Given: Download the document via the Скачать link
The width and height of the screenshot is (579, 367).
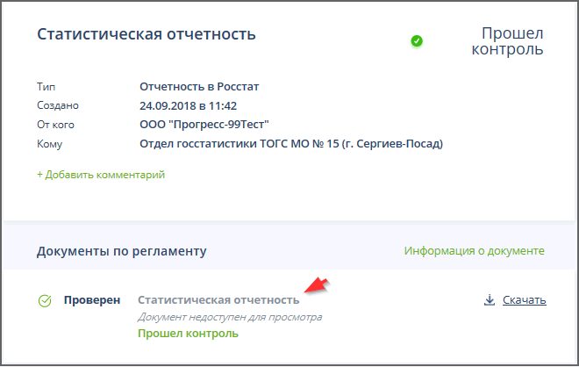Looking at the screenshot, I should click(x=524, y=300).
